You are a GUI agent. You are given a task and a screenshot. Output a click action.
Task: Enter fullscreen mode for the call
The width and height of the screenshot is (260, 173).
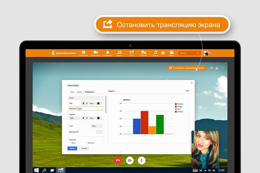click(x=222, y=68)
